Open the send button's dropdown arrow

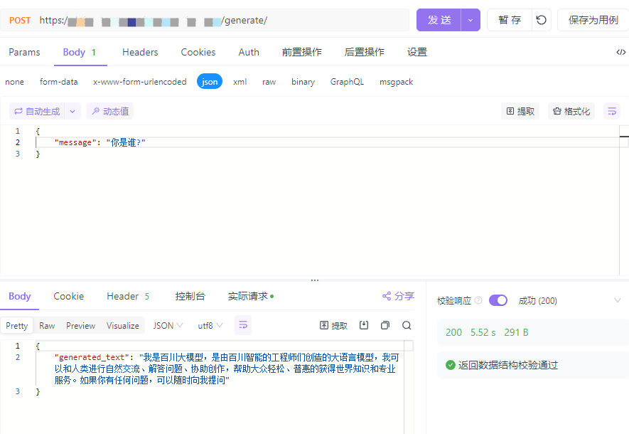[469, 19]
